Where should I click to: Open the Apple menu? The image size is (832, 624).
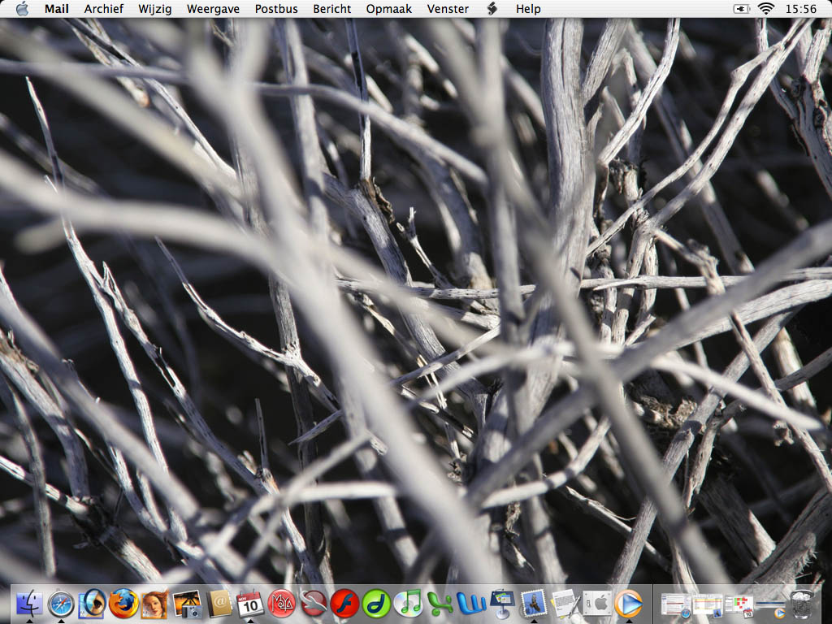point(22,8)
